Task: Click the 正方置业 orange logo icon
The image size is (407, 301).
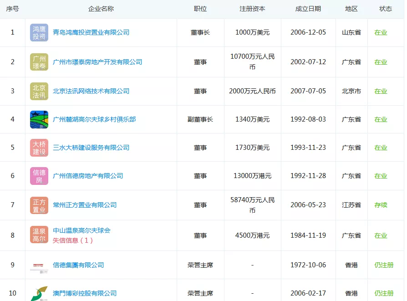Action: pos(39,205)
